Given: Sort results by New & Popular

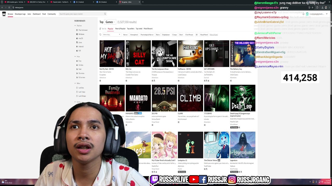Looking at the screenshot, I should [120, 29].
